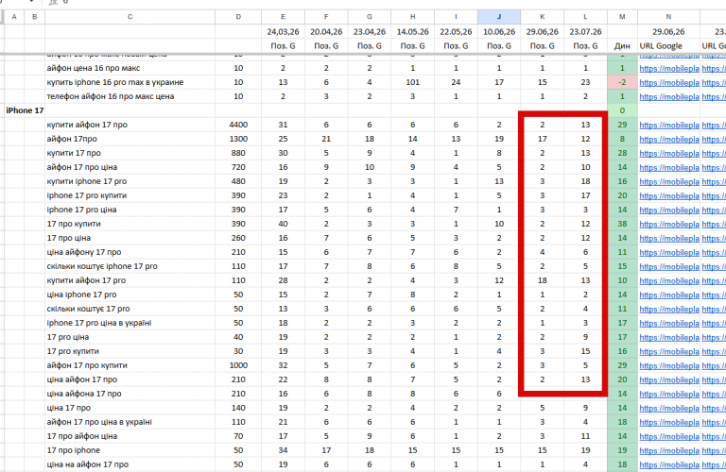Open column N URL in '17 про айфон ціна' row
The image size is (726, 472).
[669, 436]
